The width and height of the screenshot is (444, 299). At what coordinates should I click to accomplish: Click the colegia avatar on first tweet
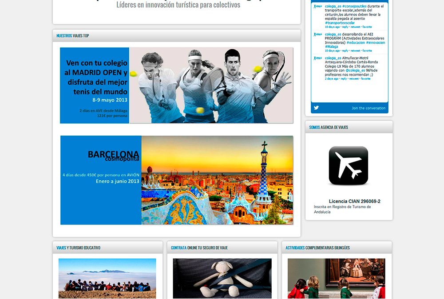pyautogui.click(x=318, y=6)
